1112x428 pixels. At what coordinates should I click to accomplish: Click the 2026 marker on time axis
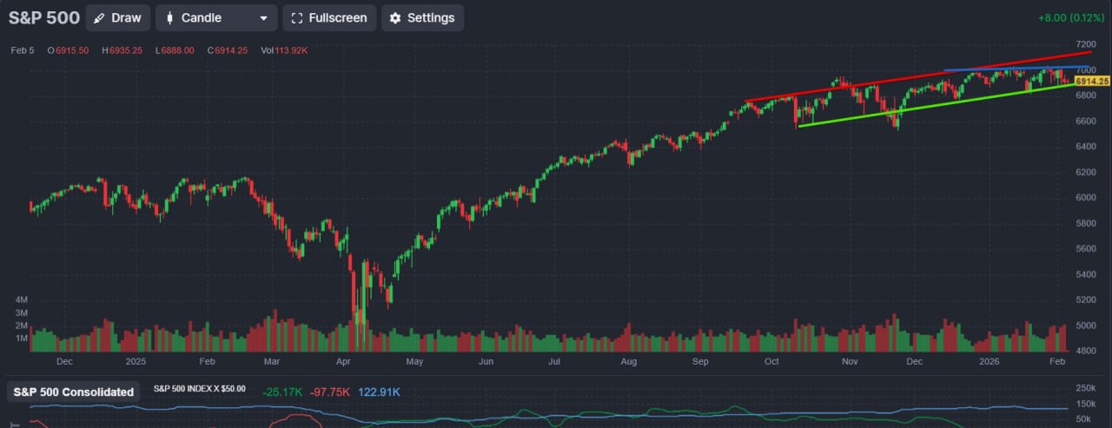pos(986,359)
